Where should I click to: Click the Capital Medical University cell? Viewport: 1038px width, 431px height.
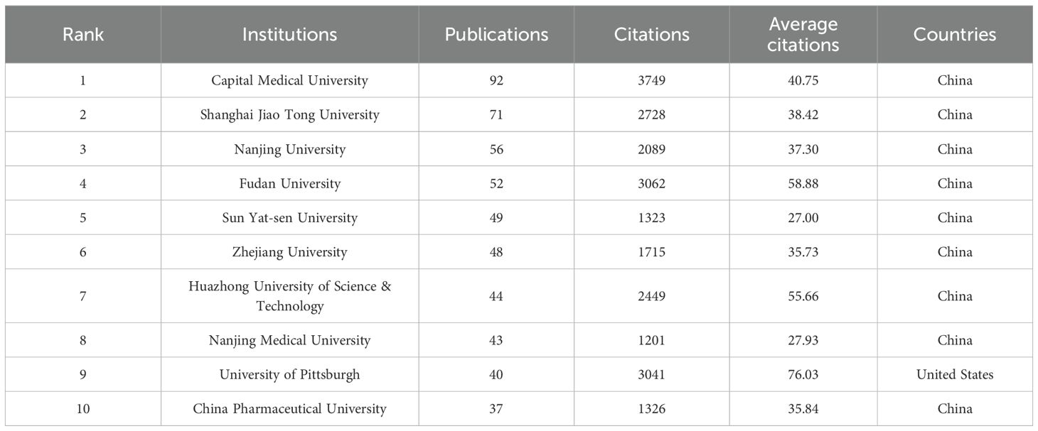[289, 80]
